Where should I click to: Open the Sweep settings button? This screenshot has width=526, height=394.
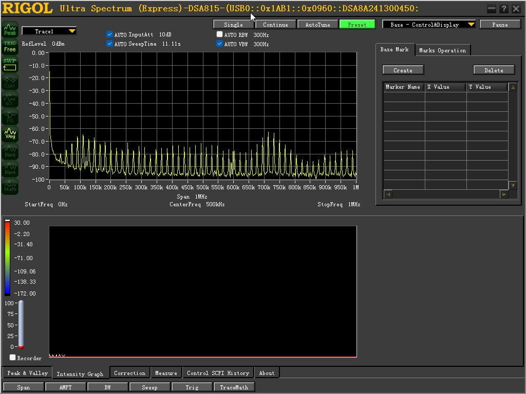149,387
